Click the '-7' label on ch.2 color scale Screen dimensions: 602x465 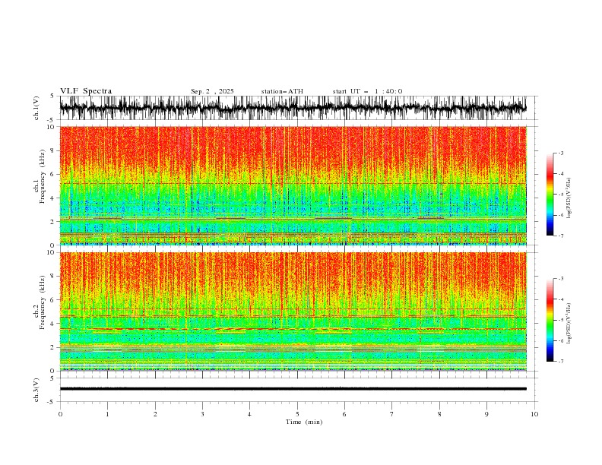point(560,362)
